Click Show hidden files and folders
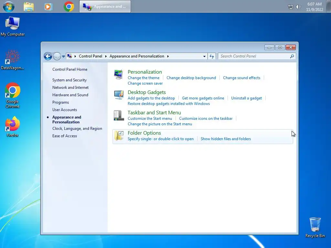 click(x=226, y=139)
